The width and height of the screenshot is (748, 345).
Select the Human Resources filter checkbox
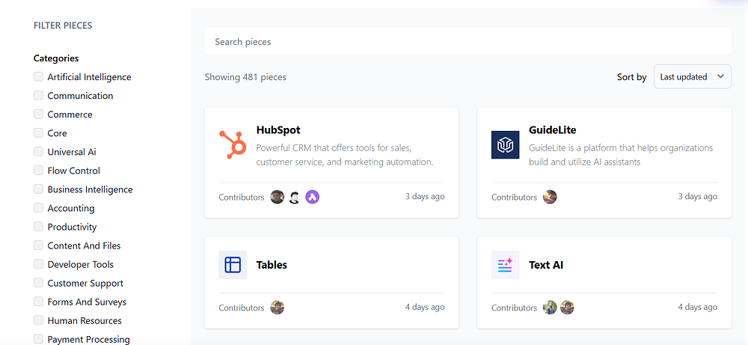click(39, 320)
